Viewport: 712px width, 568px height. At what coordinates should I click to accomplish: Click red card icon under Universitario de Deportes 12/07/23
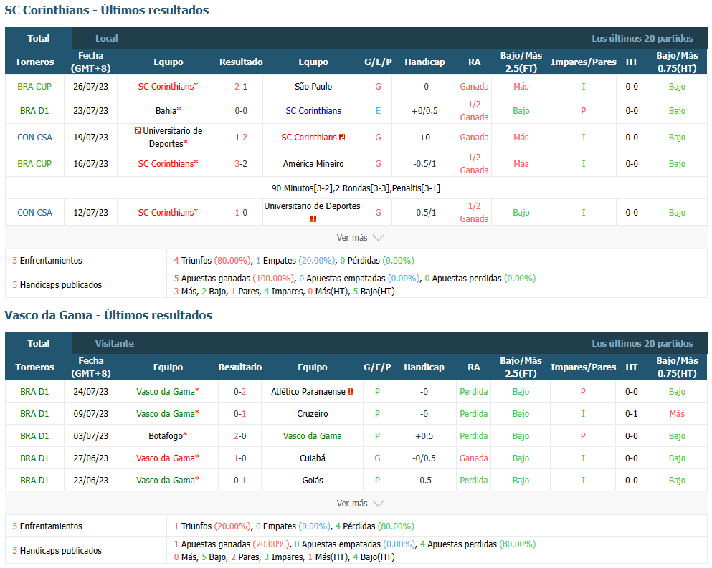[313, 218]
